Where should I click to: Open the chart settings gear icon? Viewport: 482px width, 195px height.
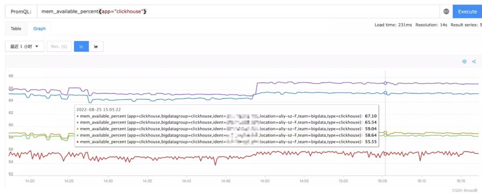[x=465, y=62]
